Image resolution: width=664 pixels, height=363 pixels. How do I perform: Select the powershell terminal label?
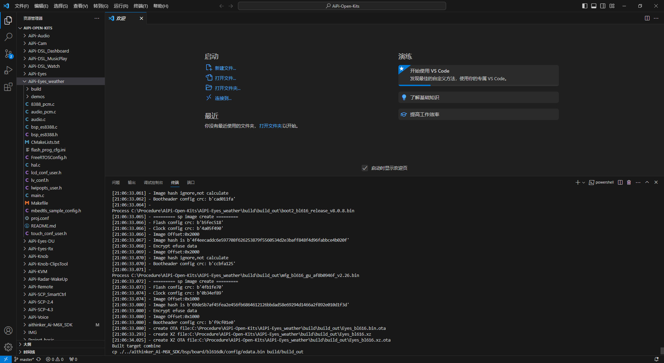click(x=601, y=183)
